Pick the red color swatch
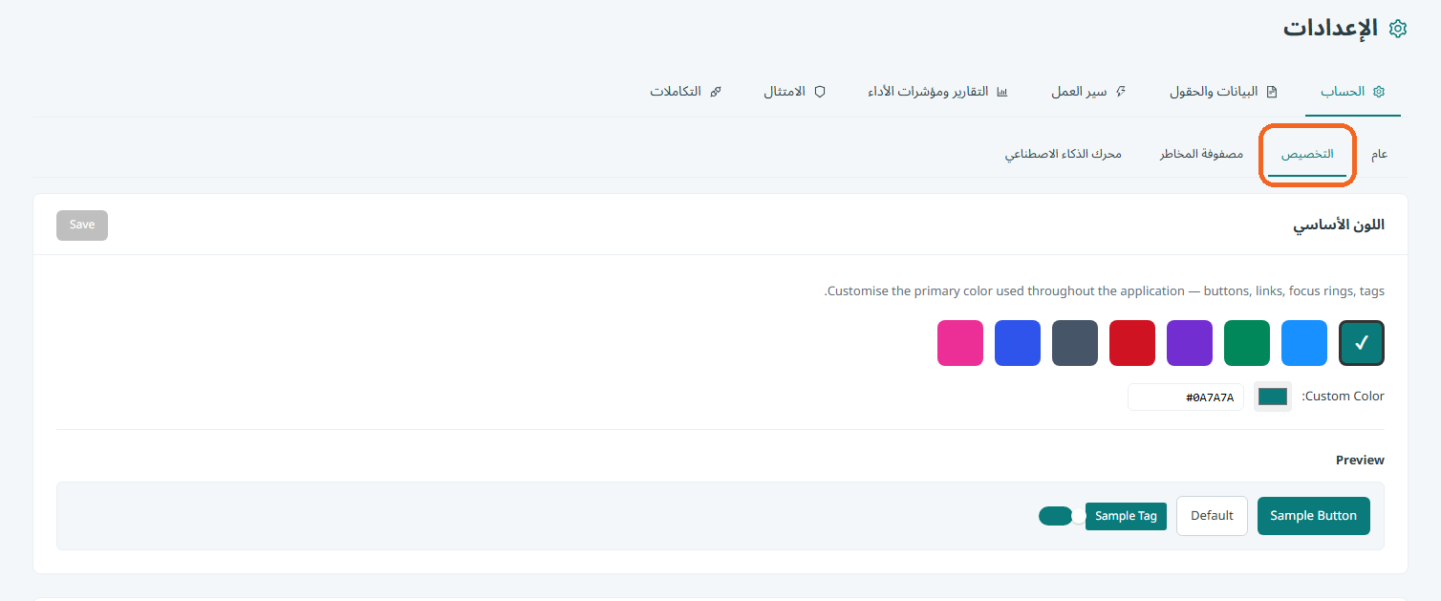The height and width of the screenshot is (601, 1441). click(x=1132, y=343)
